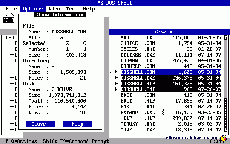Viewport: 230px width, 144px height.
Task: Select the ARJ.EXE file row
Action: click(x=171, y=37)
